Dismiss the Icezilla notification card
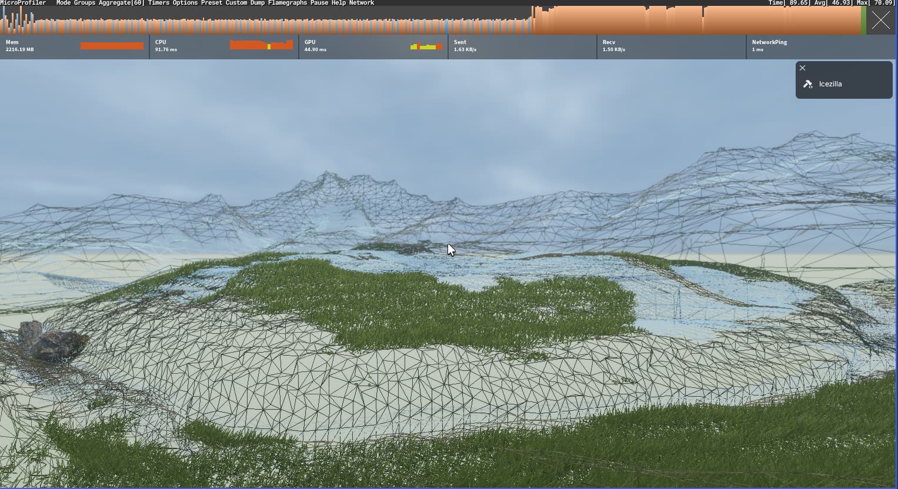The width and height of the screenshot is (898, 489). click(802, 68)
